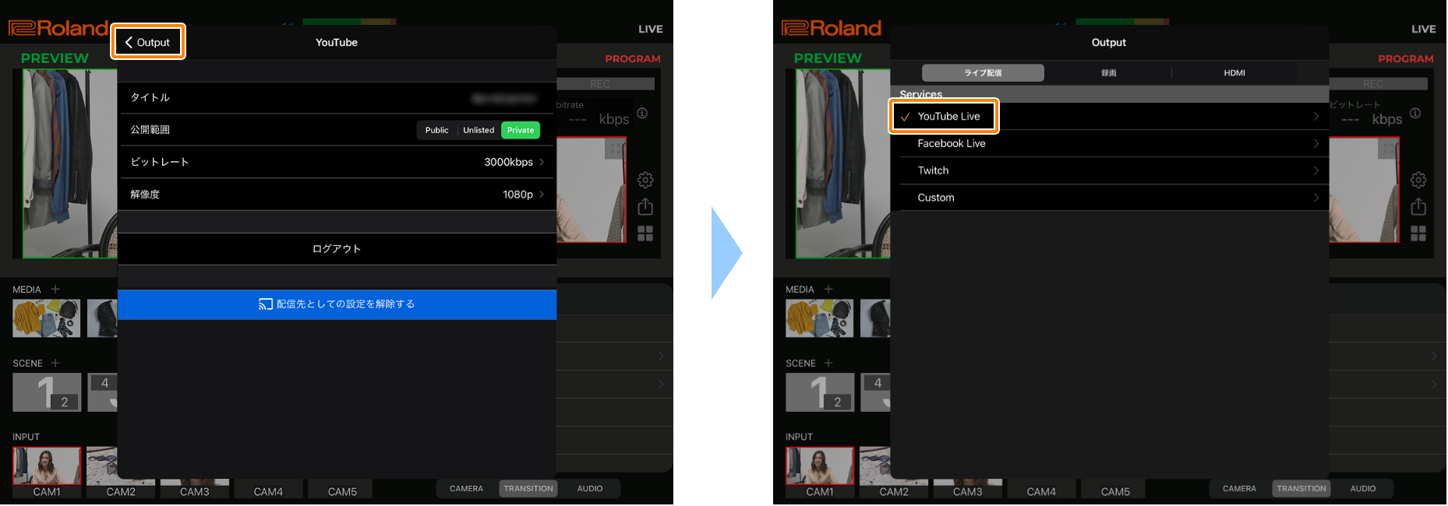The width and height of the screenshot is (1448, 506).
Task: Tap preview video in right screen
Action: (x=843, y=163)
